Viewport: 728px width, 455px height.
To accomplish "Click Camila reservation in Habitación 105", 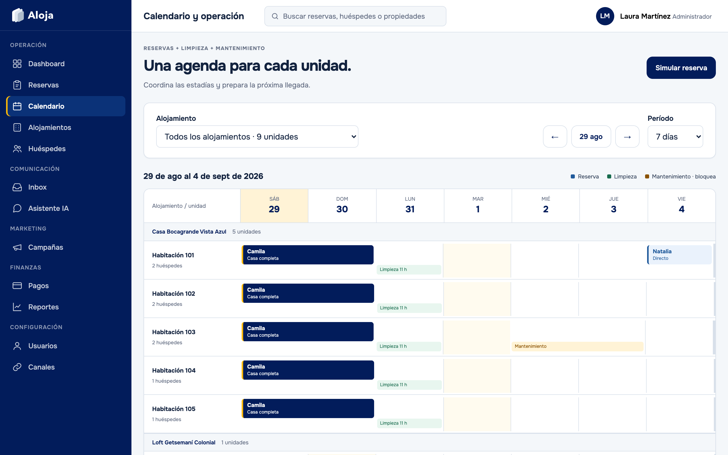I will point(308,408).
